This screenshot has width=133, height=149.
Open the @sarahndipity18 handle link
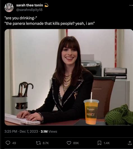(x=29, y=10)
